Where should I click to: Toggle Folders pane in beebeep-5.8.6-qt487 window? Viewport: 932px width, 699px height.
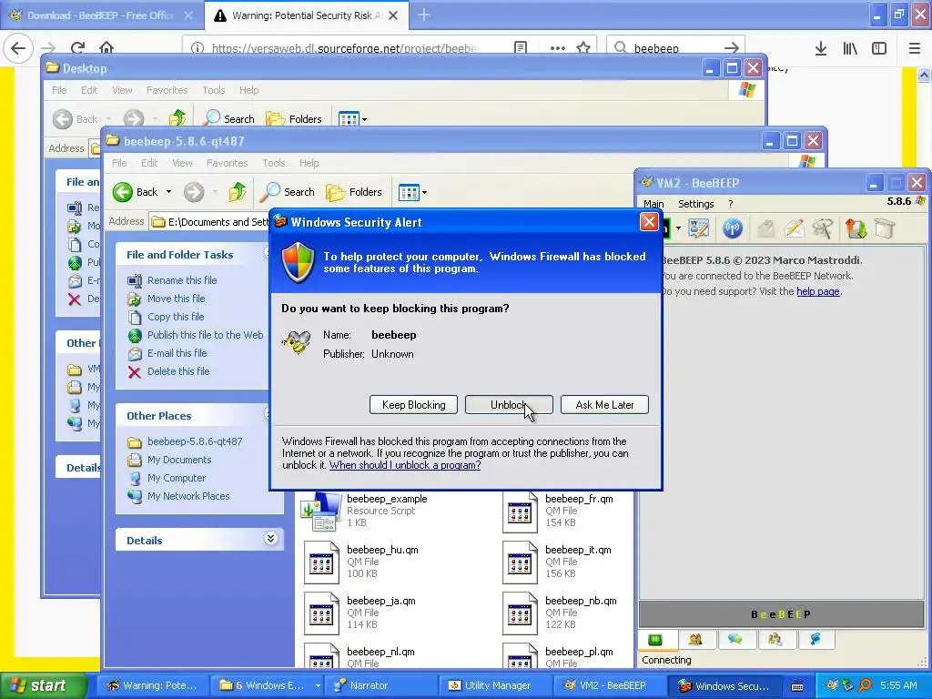354,192
